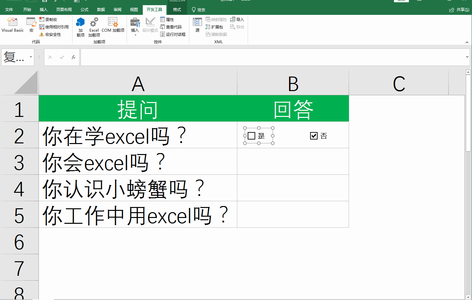Select column C header

[399, 83]
